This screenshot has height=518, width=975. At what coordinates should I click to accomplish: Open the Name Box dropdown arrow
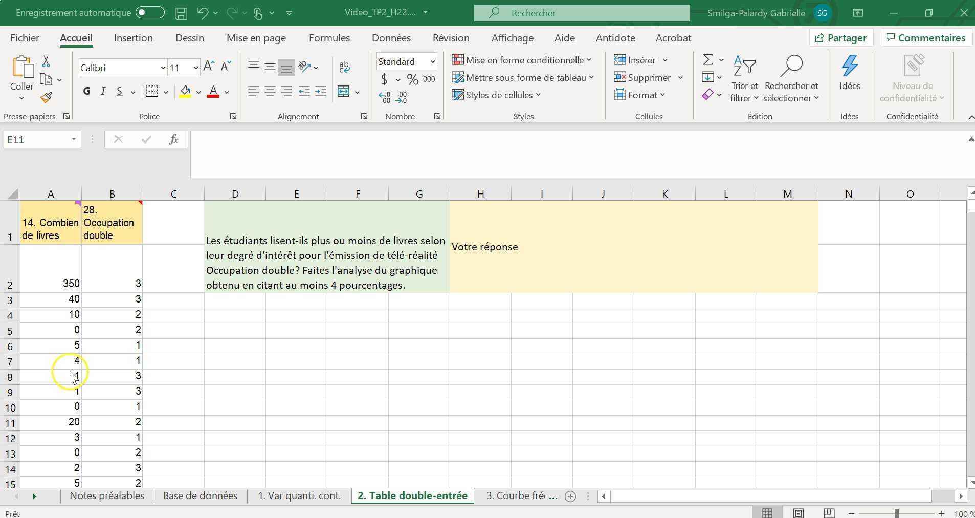point(74,140)
